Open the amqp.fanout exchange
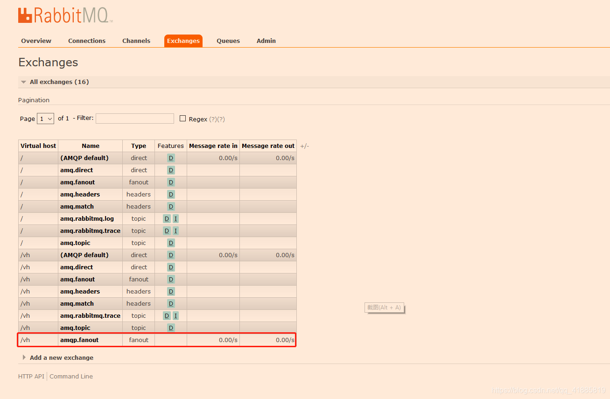610x399 pixels. 79,340
